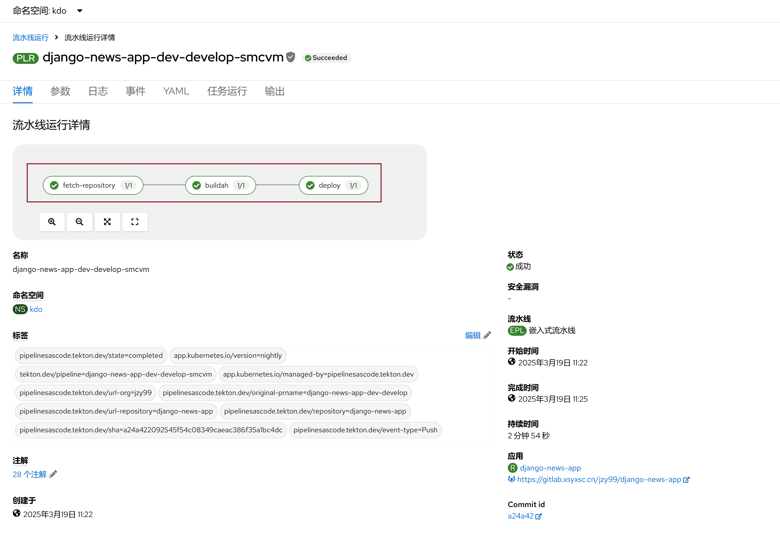Open django-news-app application link
This screenshot has height=534, width=780.
click(x=550, y=467)
